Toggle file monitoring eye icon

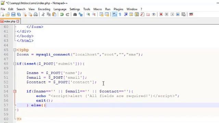pyautogui.click(x=154, y=14)
